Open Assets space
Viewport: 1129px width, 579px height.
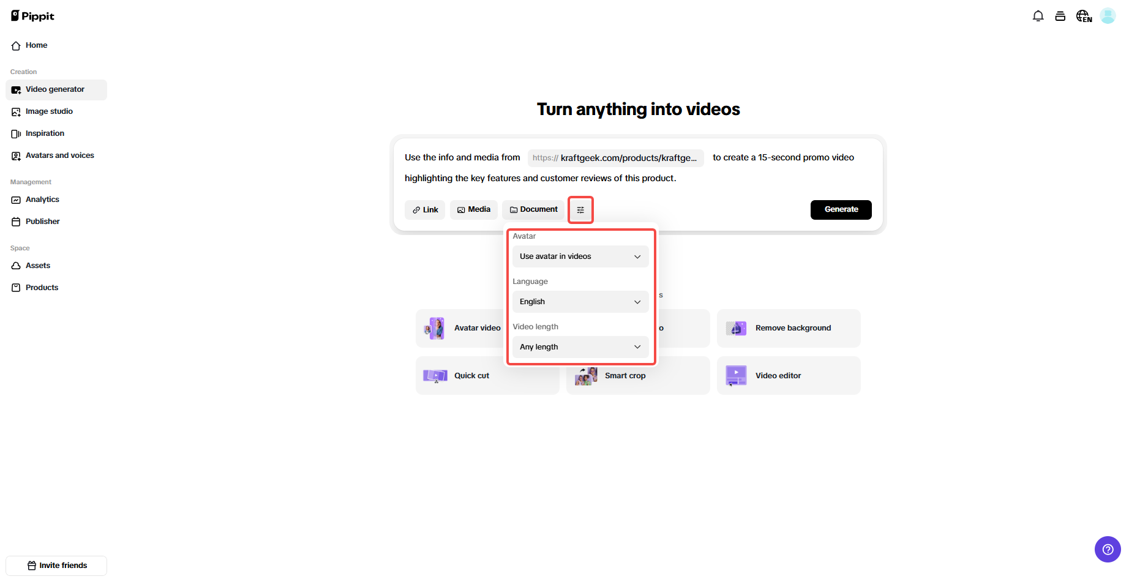[56, 266]
